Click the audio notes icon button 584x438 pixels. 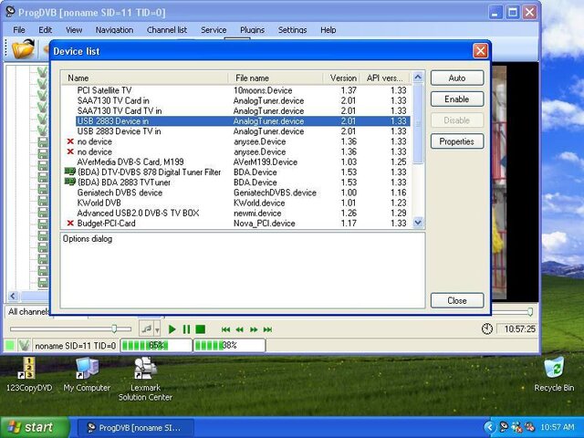(x=146, y=328)
